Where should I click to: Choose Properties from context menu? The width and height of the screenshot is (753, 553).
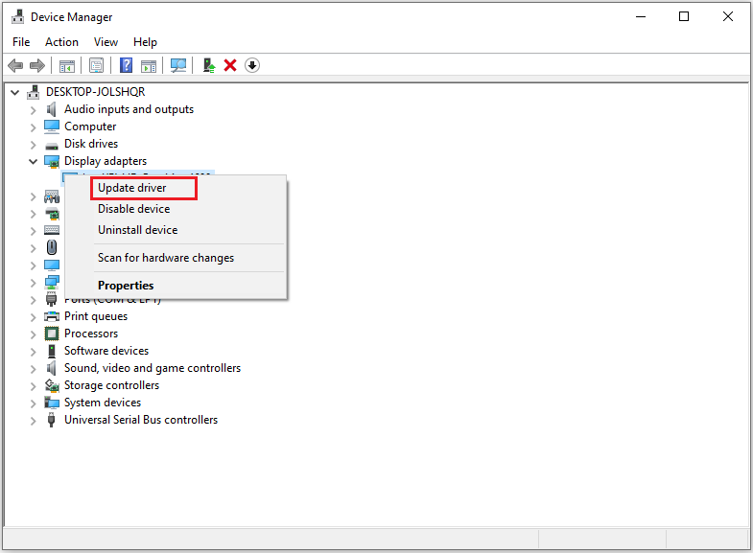(176, 286)
